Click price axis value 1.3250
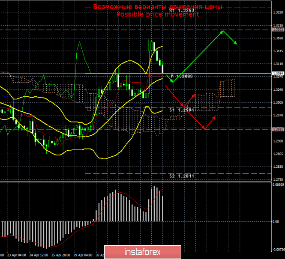The height and width of the screenshot is (259, 285). [x=278, y=12]
